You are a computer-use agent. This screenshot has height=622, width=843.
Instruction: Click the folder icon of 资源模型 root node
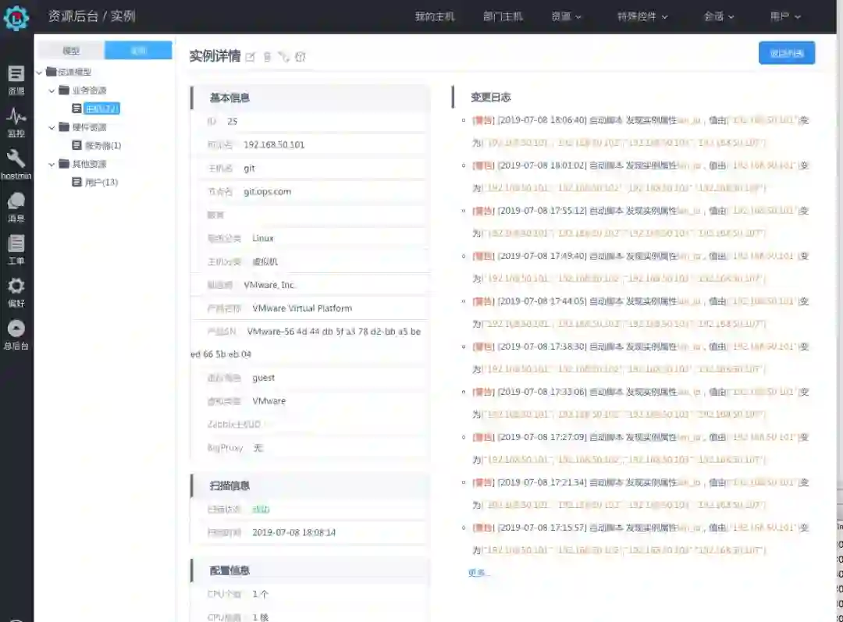click(x=51, y=72)
